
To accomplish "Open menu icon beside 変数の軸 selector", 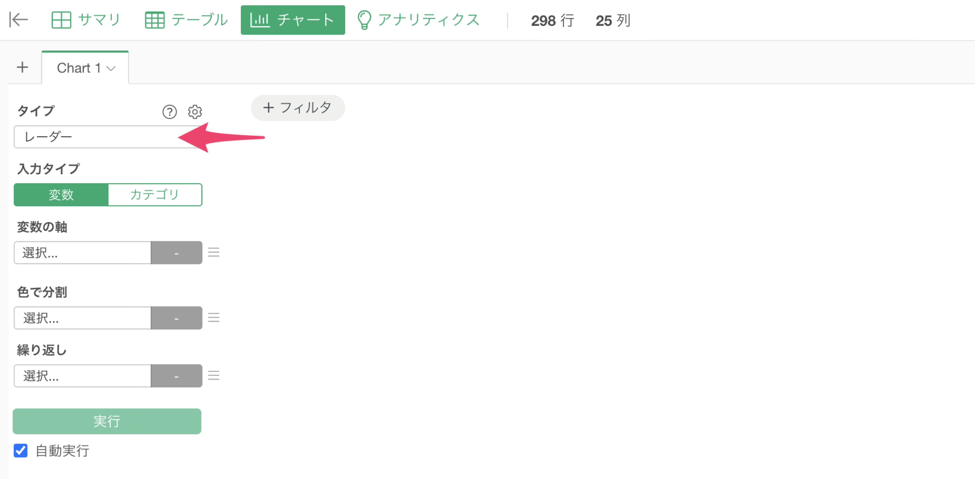I will (214, 252).
